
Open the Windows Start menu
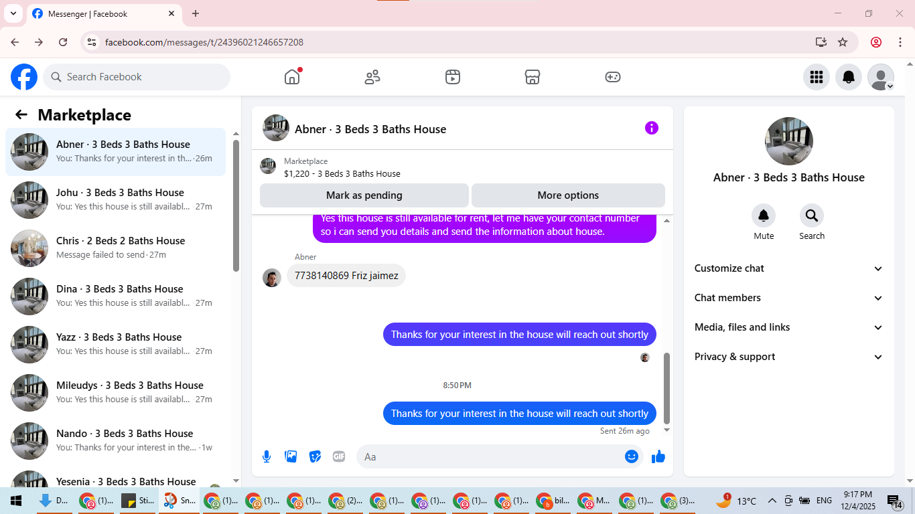coord(16,501)
